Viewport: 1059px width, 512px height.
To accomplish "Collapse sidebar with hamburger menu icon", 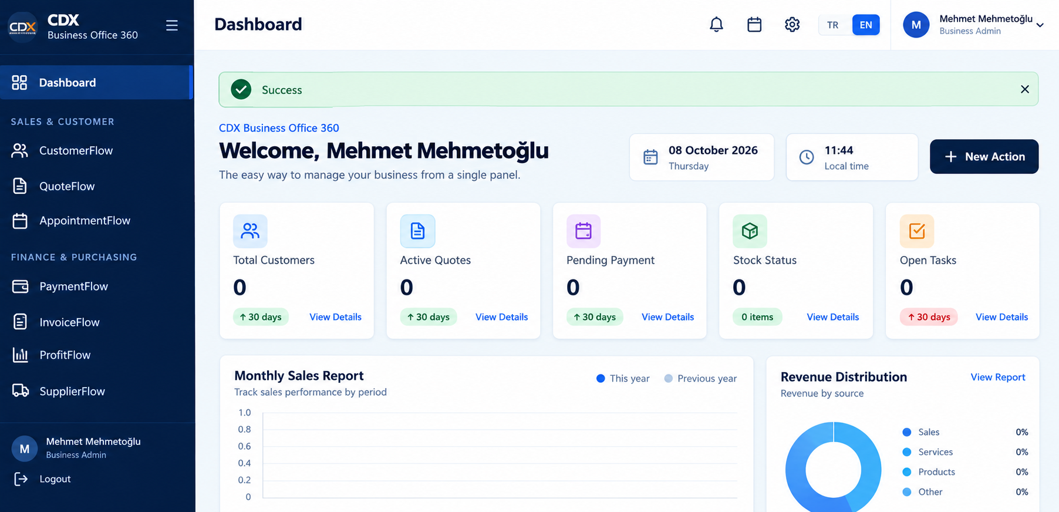I will [x=172, y=25].
